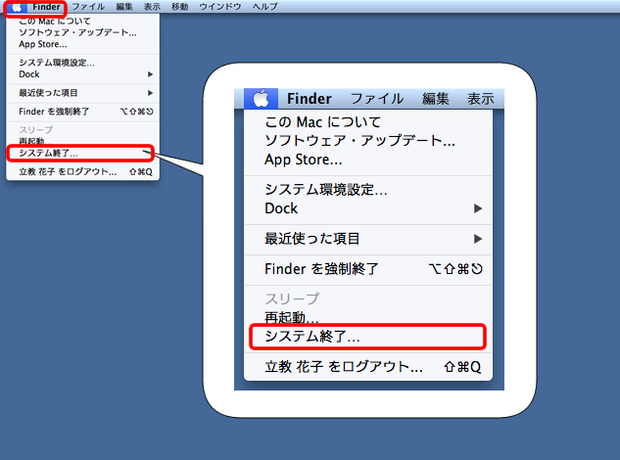This screenshot has height=460, width=620.
Task: Open ファイル menu in the top menu bar
Action: pyautogui.click(x=88, y=7)
